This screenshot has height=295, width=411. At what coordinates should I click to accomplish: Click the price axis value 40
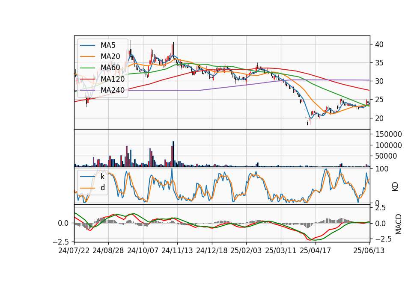(379, 44)
